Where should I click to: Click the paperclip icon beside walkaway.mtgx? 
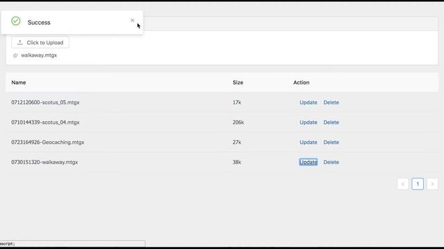pos(15,55)
